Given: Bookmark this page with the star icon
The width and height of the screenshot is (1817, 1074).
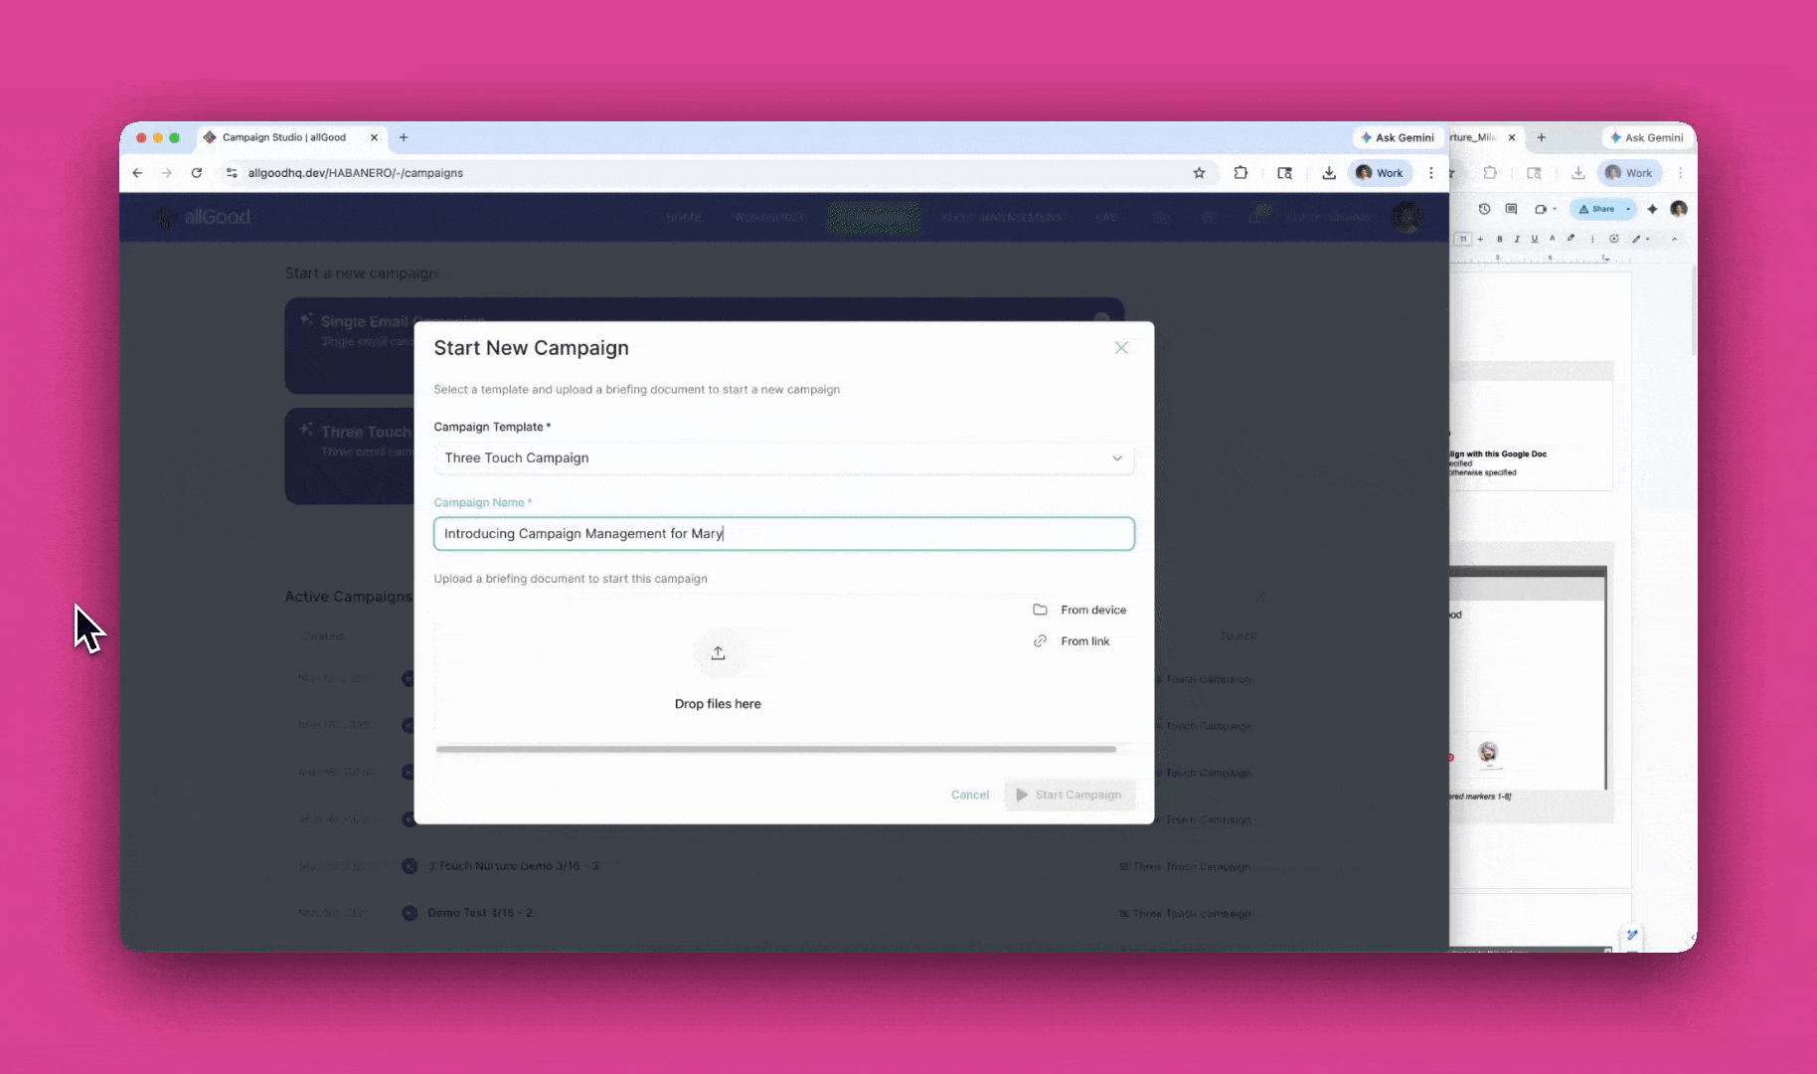Looking at the screenshot, I should click(x=1199, y=173).
